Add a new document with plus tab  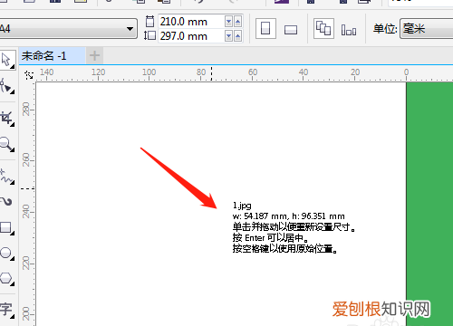coord(94,56)
